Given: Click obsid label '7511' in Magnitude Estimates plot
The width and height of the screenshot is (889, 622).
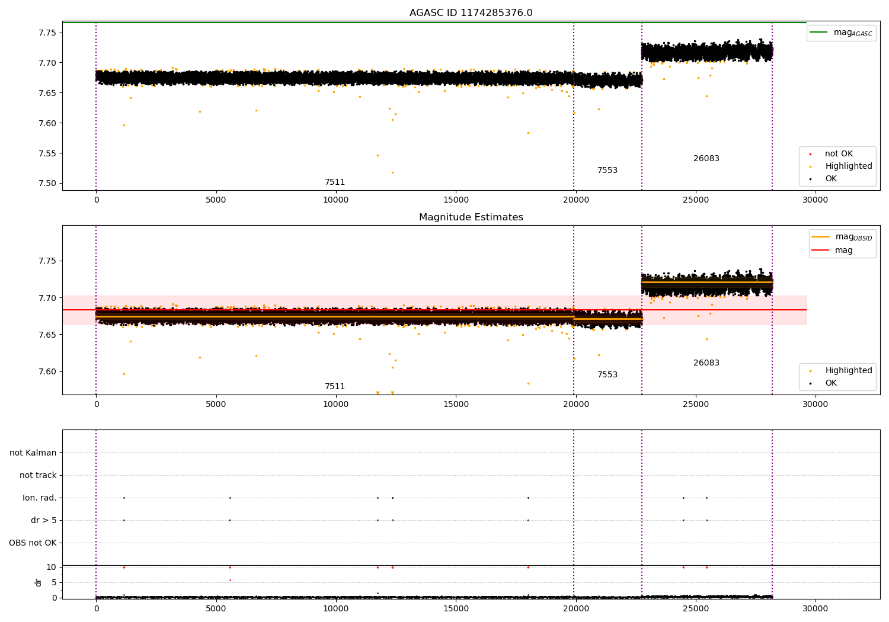Looking at the screenshot, I should click(x=335, y=387).
